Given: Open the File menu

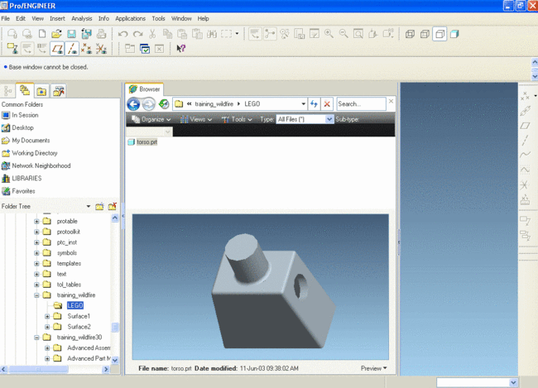Looking at the screenshot, I should coord(6,18).
